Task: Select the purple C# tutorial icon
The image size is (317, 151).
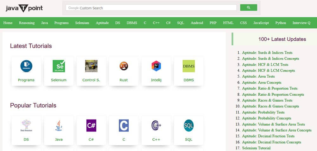Action: 91,125
